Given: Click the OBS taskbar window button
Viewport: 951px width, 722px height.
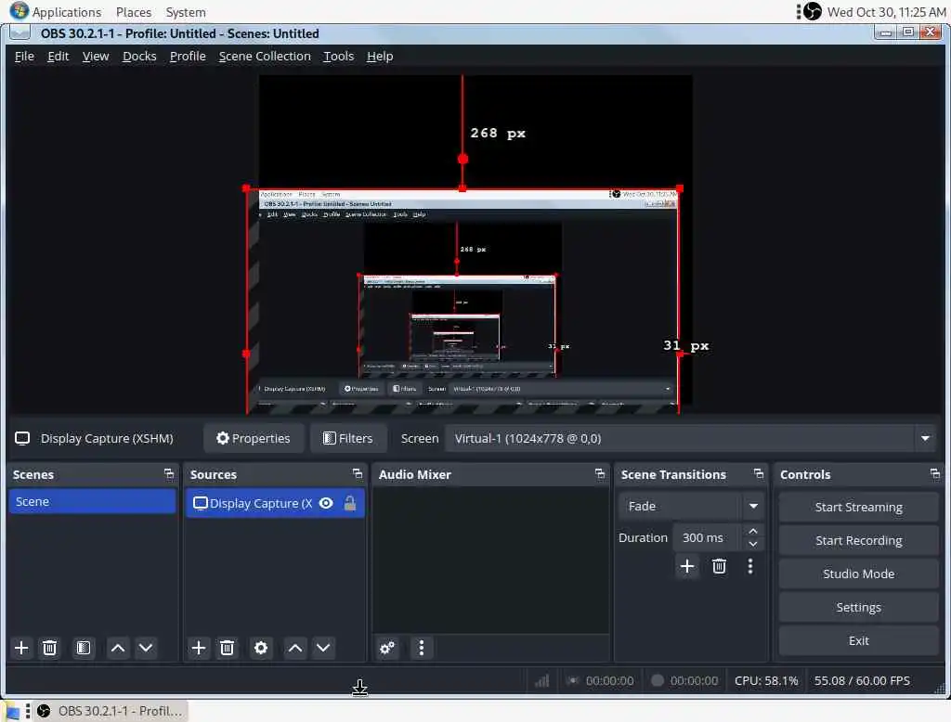Looking at the screenshot, I should point(111,711).
